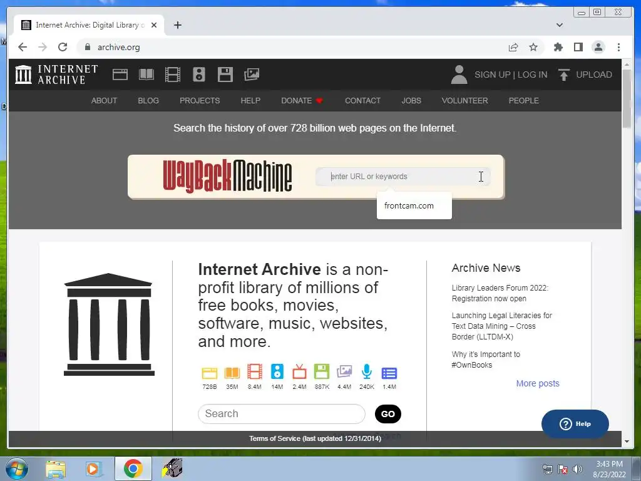Open 'Library Leaders Forum 2022' news post
Image resolution: width=641 pixels, height=481 pixels.
[x=500, y=293]
